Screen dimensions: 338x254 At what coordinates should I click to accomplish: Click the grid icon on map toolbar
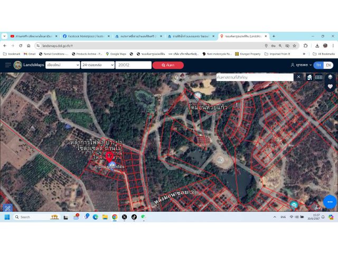pos(318,77)
